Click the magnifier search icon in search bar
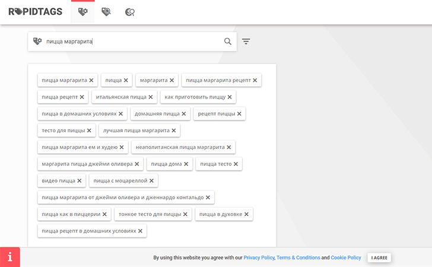Screen dimensions: 432x267 point(228,42)
